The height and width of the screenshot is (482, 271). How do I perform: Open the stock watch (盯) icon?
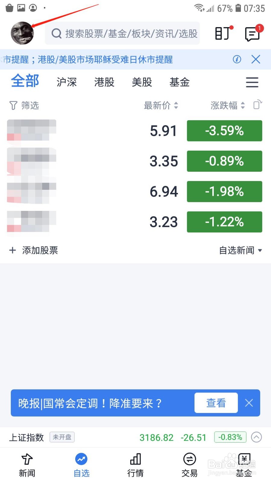pos(223,33)
